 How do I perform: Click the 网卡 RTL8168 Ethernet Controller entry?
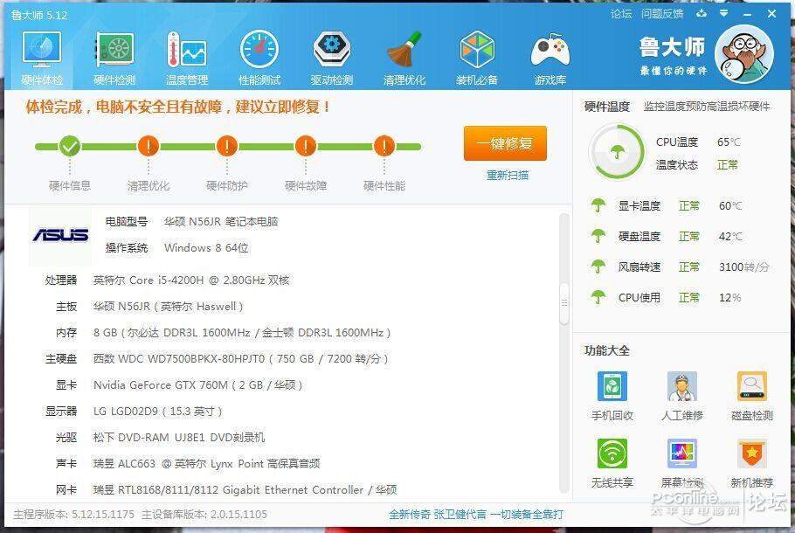(226, 490)
